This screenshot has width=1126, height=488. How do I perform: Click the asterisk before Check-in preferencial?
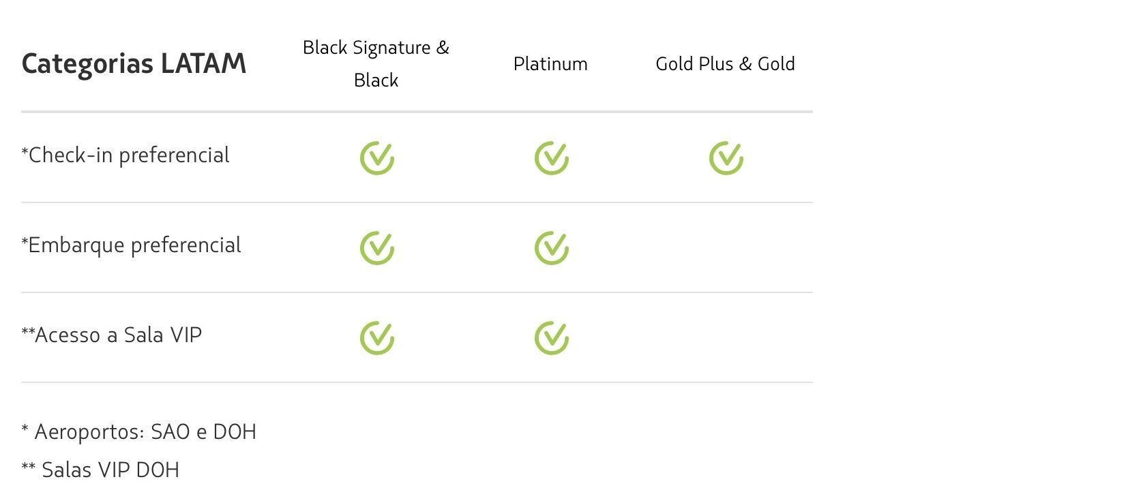click(x=25, y=151)
